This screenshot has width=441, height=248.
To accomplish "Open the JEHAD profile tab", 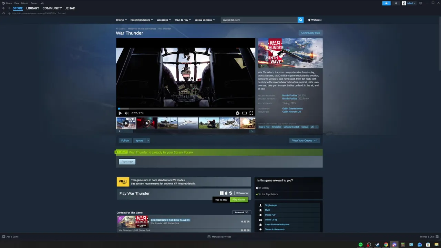I will 70,8.
